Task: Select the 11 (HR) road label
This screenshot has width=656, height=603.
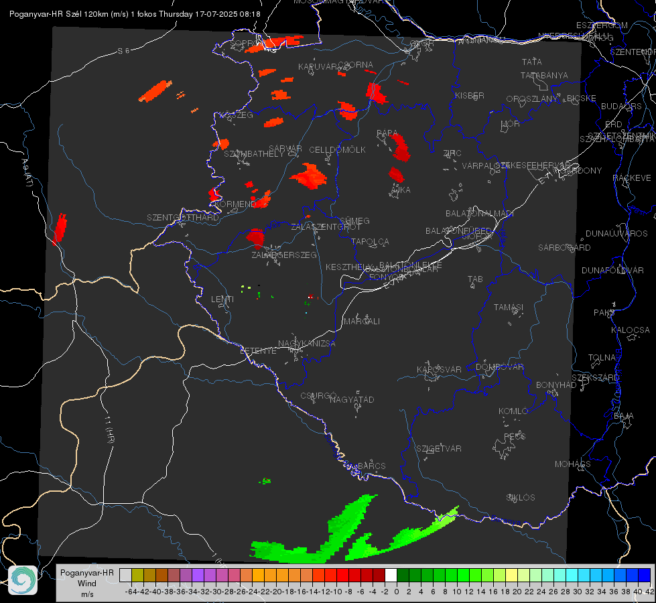Action: (x=109, y=429)
